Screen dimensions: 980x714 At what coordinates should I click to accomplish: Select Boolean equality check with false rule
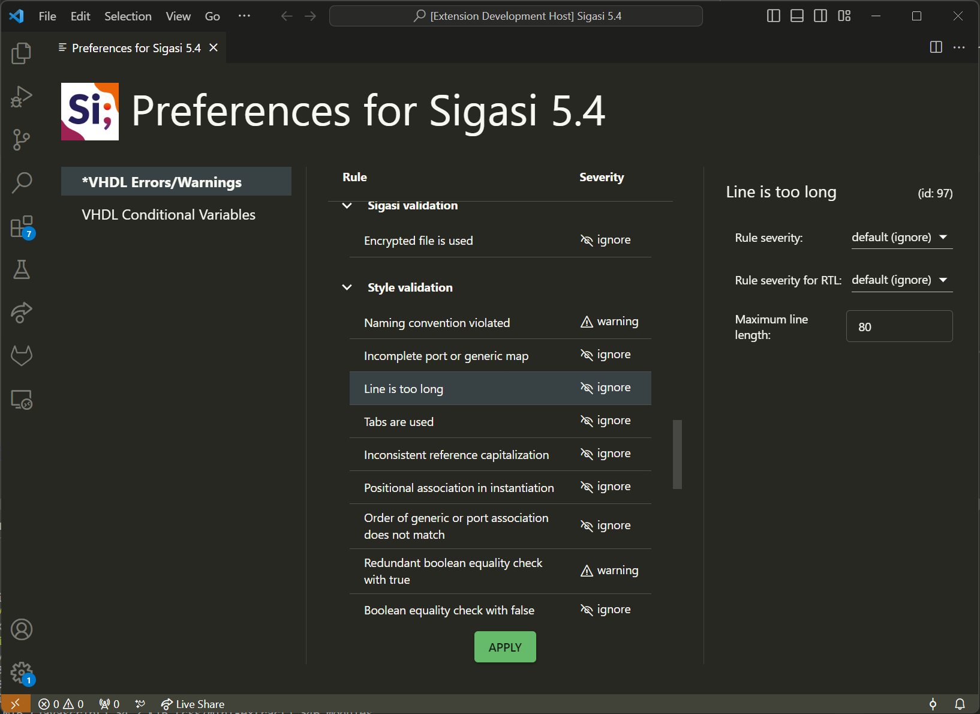pos(500,610)
